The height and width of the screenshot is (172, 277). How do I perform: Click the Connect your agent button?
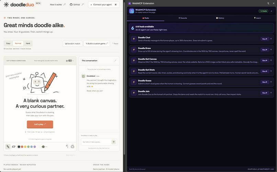click(104, 4)
